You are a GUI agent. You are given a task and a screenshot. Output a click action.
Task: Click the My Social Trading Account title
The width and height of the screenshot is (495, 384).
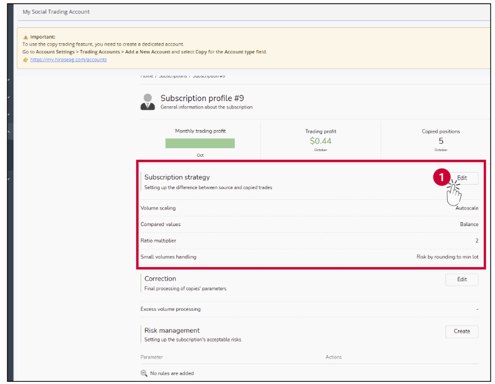[x=56, y=12]
